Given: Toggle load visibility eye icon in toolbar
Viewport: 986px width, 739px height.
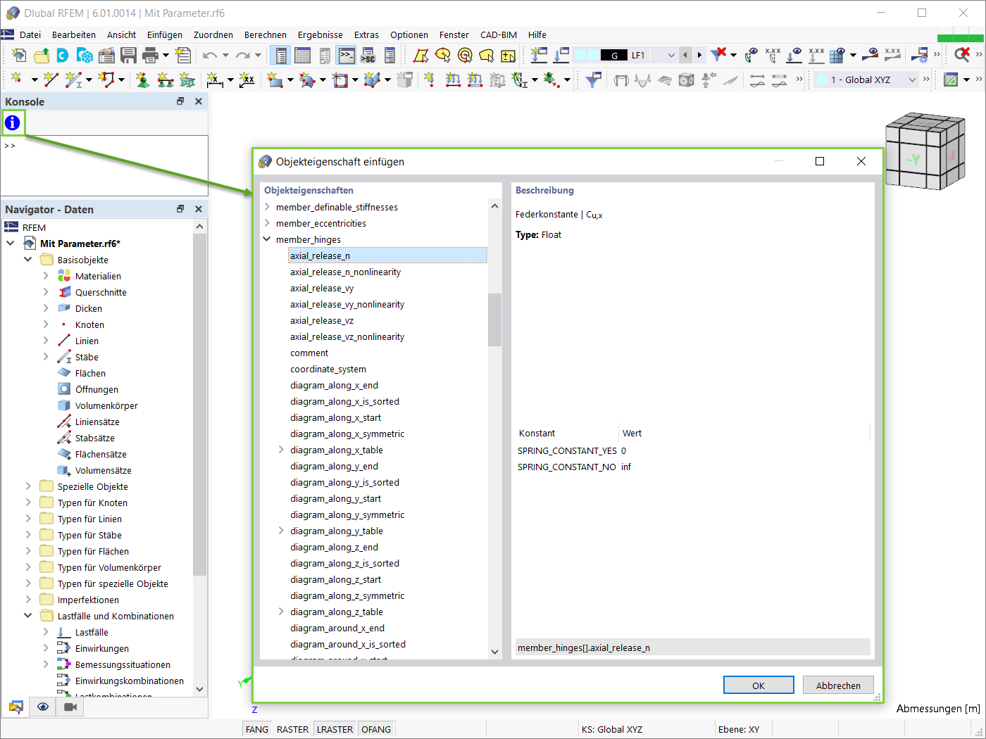Looking at the screenshot, I should pyautogui.click(x=795, y=55).
